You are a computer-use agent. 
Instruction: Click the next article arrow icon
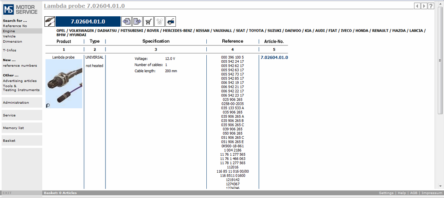point(137,21)
